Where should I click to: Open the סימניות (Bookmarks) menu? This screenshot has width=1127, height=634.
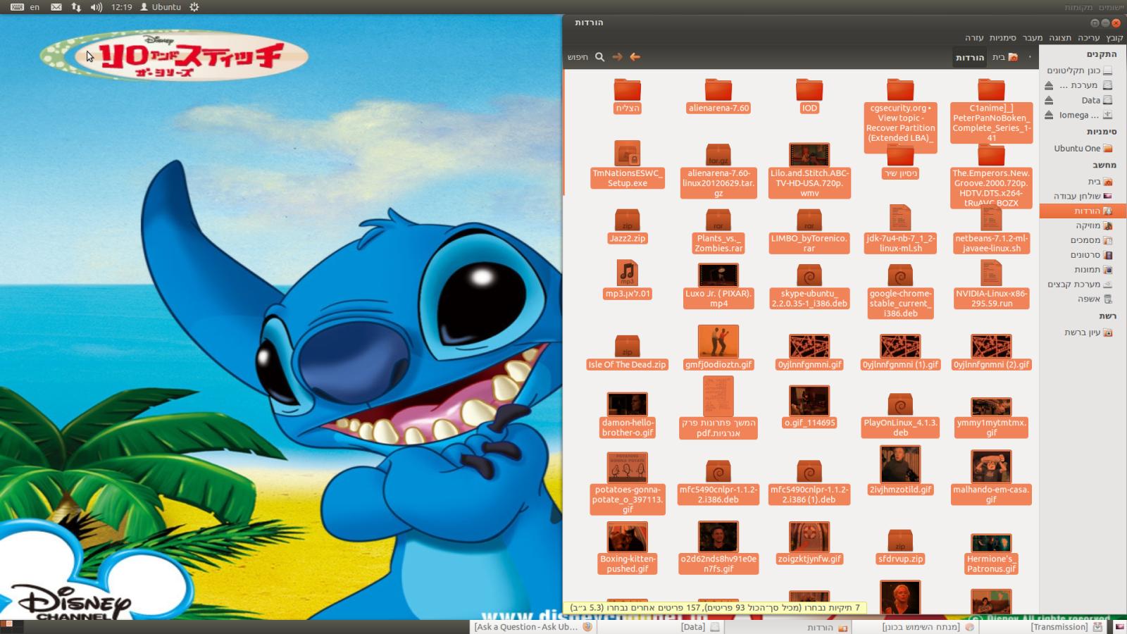point(1003,38)
